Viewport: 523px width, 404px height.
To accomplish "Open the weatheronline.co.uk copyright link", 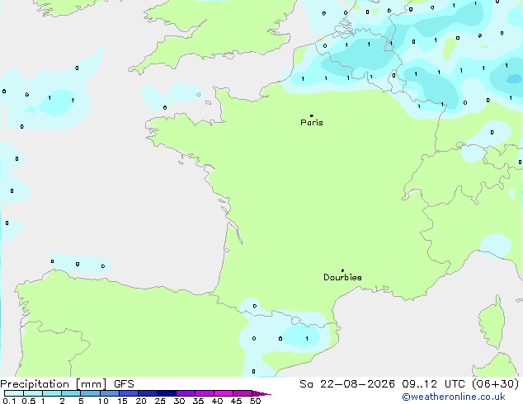I will [x=454, y=397].
